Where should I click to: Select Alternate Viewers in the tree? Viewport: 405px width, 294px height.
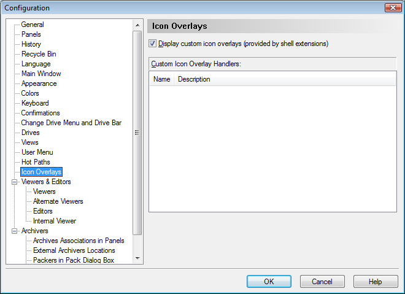[58, 201]
